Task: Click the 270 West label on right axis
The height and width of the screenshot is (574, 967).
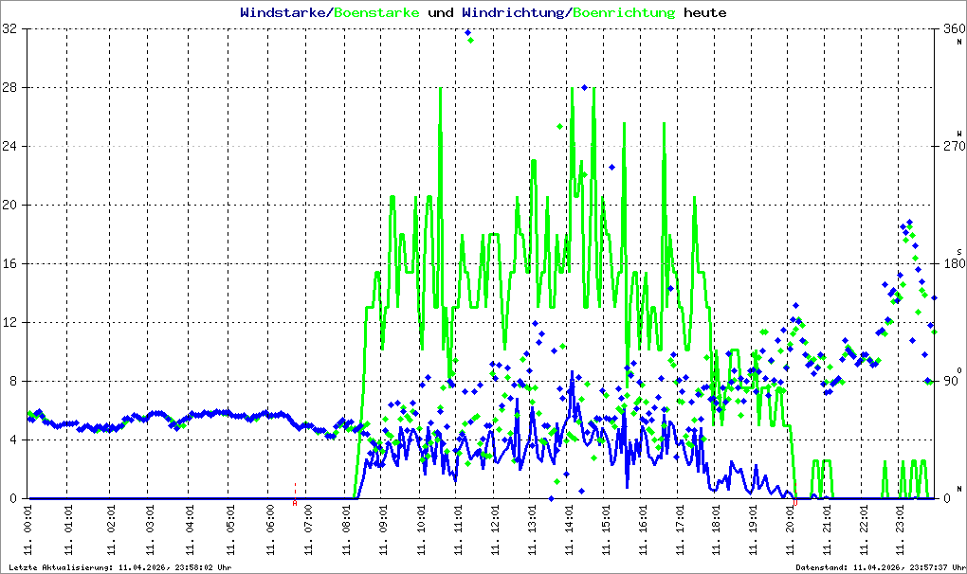Action: [x=954, y=146]
